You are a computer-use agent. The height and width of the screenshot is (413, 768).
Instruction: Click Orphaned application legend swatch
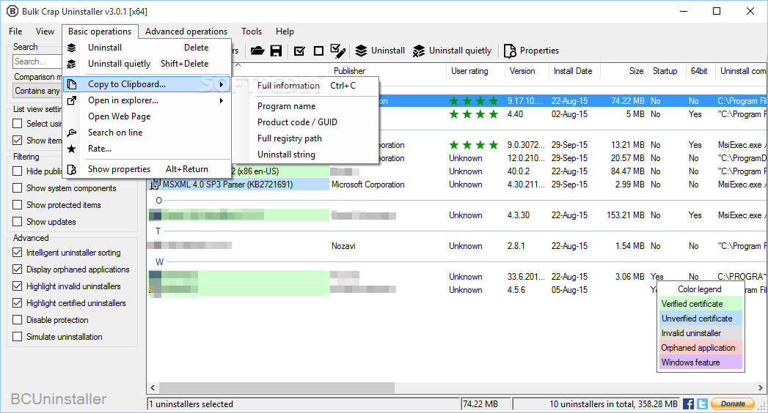(x=701, y=348)
